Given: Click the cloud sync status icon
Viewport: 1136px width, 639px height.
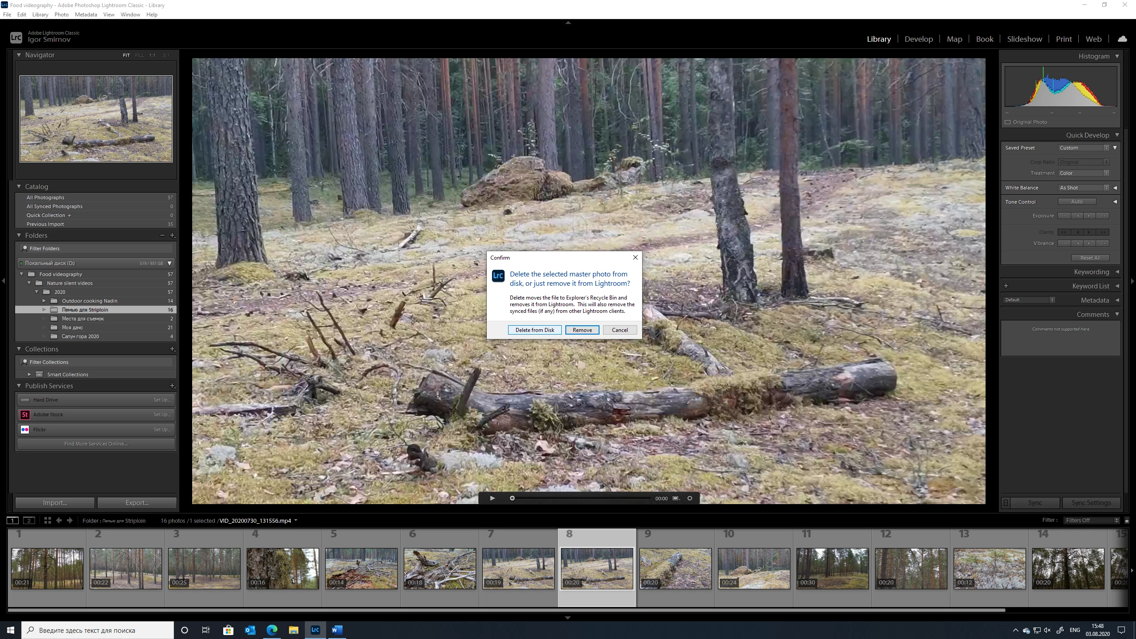Looking at the screenshot, I should click(x=1122, y=39).
